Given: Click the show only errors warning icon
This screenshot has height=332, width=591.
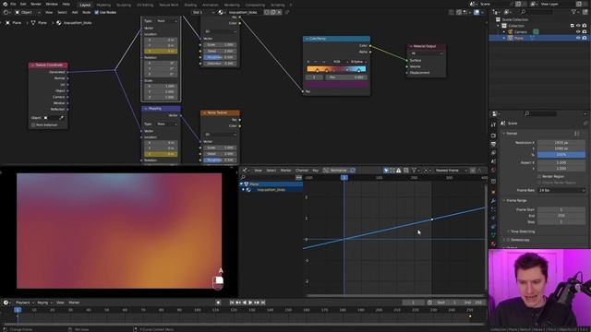Looking at the screenshot, I should (398, 171).
